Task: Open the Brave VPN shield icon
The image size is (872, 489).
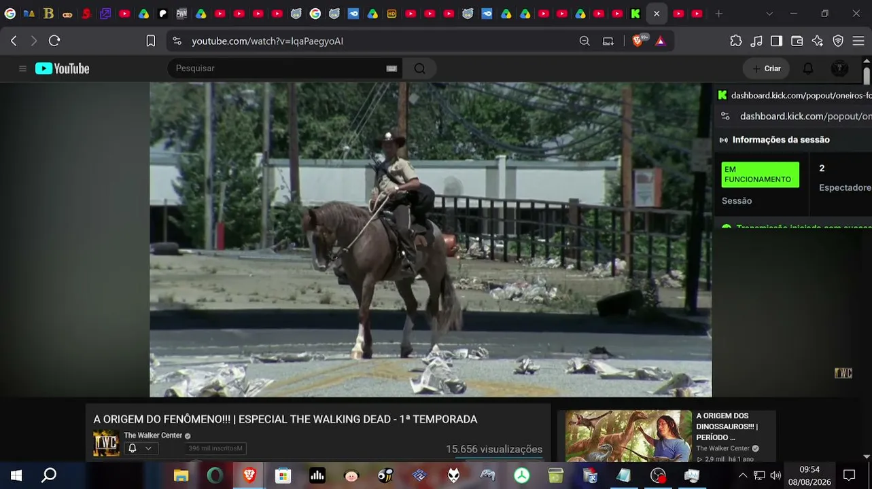Action: (838, 41)
